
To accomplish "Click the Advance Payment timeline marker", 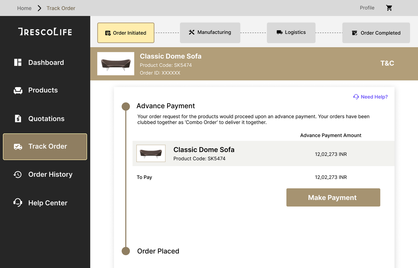I will pyautogui.click(x=126, y=106).
